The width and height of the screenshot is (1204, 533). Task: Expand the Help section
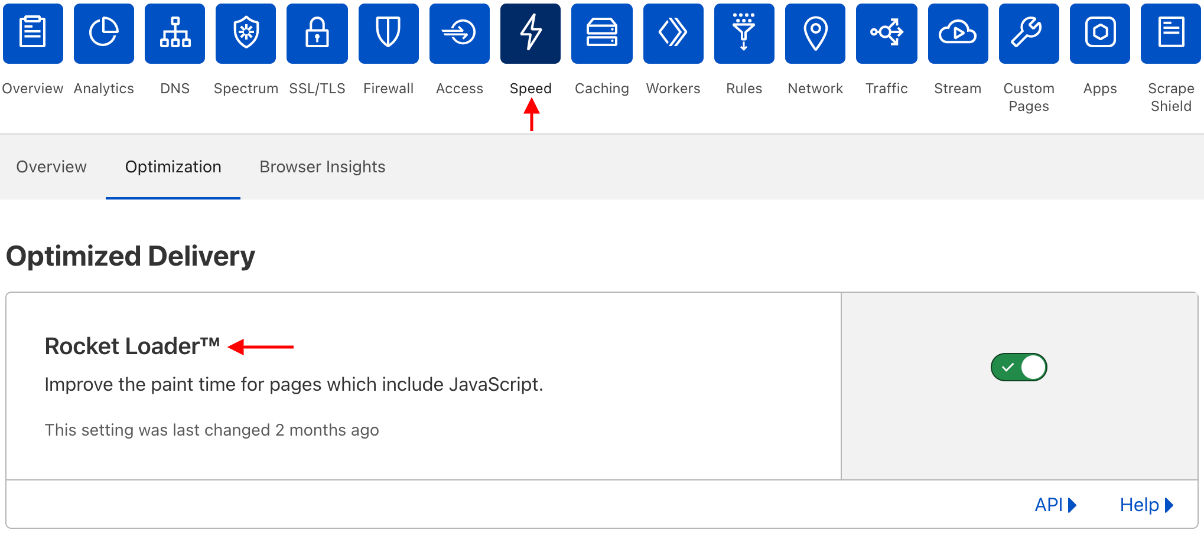click(x=1146, y=505)
